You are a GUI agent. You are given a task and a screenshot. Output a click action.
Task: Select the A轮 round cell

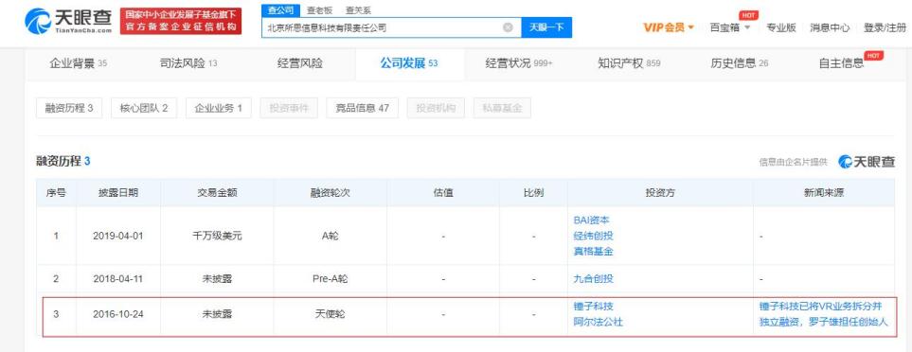click(330, 237)
